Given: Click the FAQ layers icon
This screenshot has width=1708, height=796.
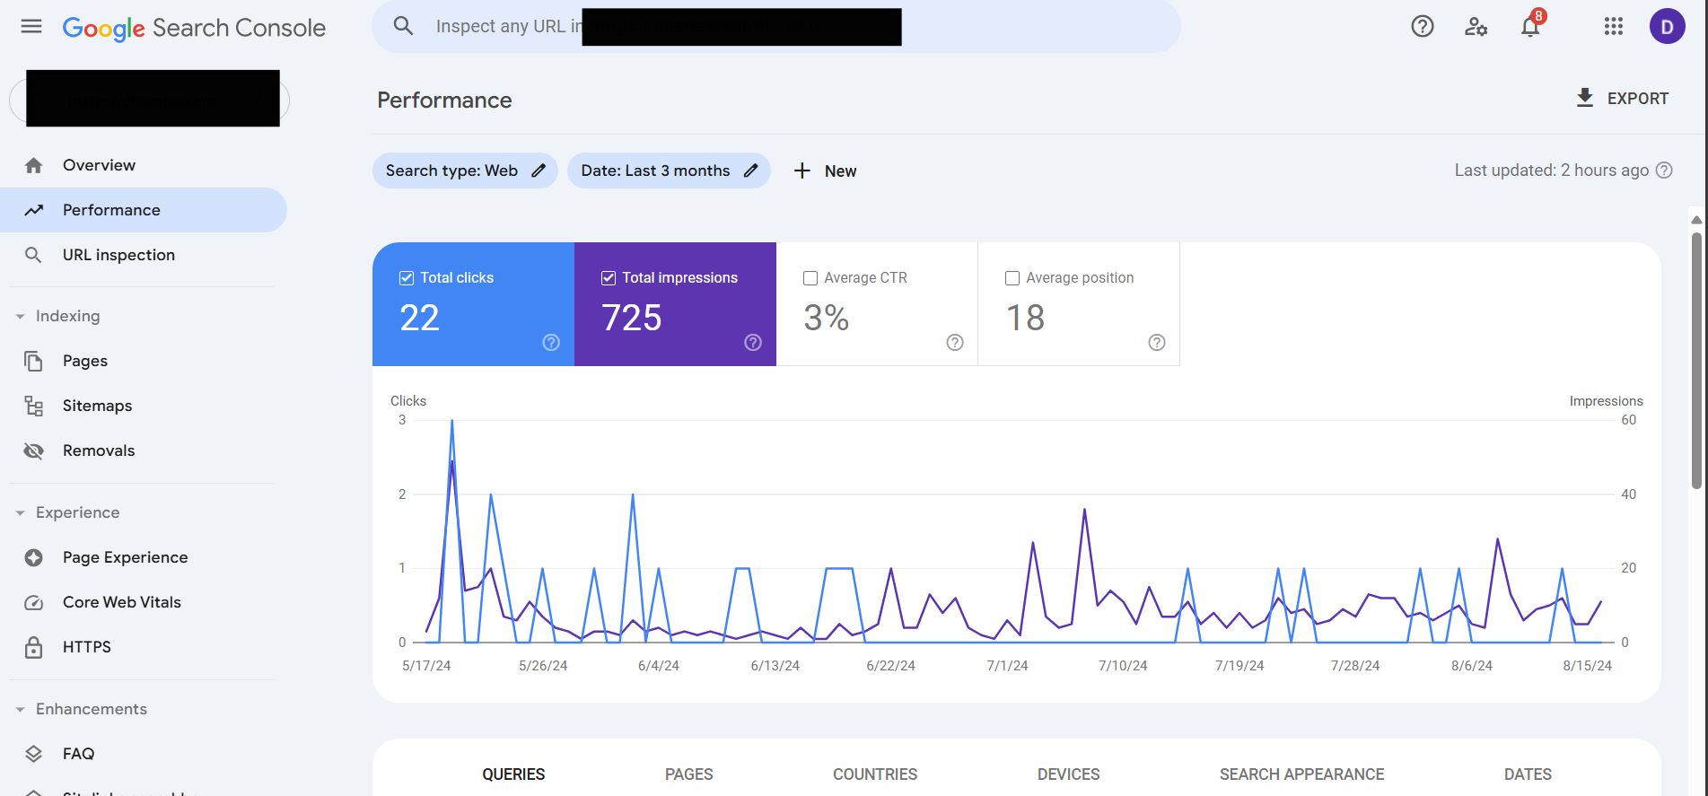Looking at the screenshot, I should pyautogui.click(x=34, y=754).
